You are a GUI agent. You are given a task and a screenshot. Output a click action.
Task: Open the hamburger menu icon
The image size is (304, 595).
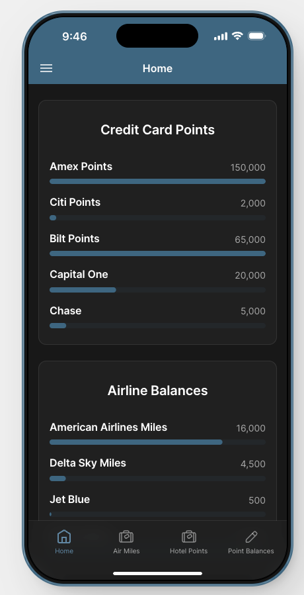pos(46,68)
